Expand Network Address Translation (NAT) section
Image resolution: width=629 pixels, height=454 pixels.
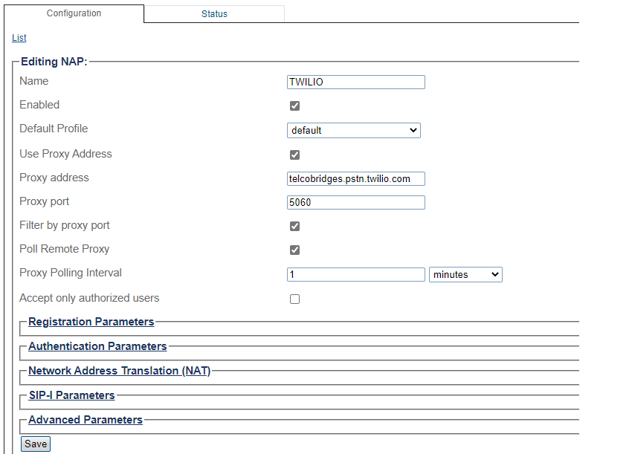coord(119,371)
